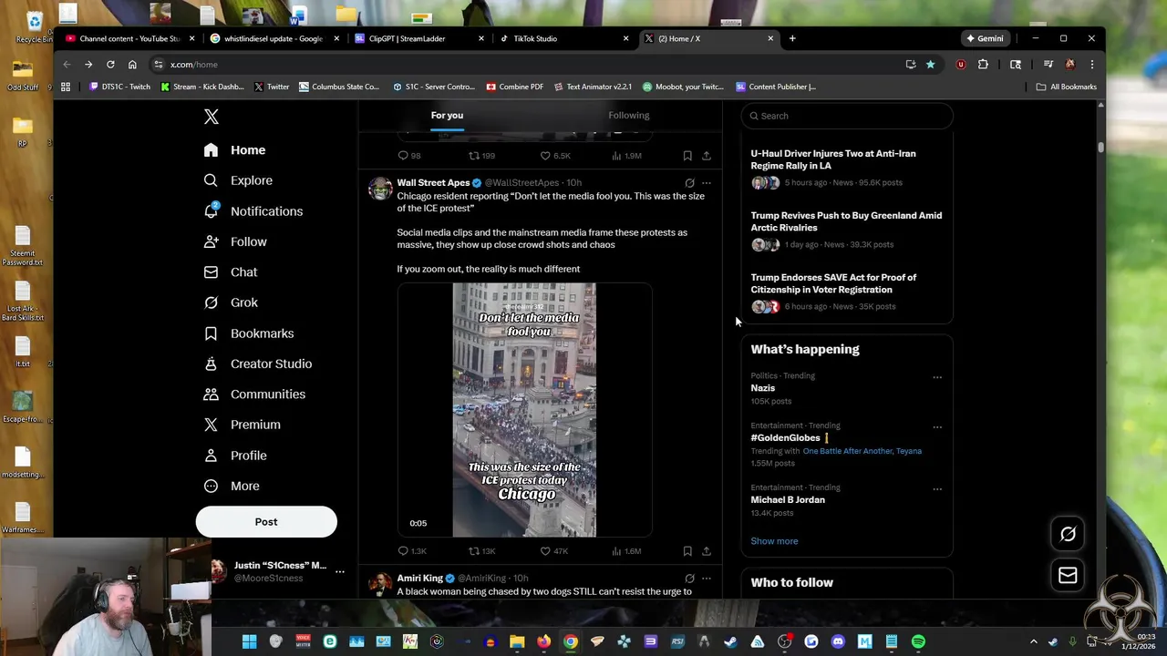This screenshot has width=1167, height=656.
Task: Click the X logo in the sidebar
Action: point(212,117)
